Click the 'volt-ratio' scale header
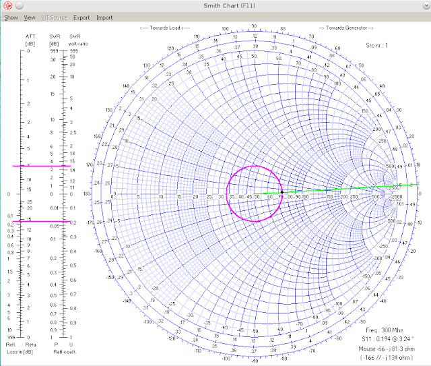This screenshot has width=431, height=366. click(x=78, y=44)
